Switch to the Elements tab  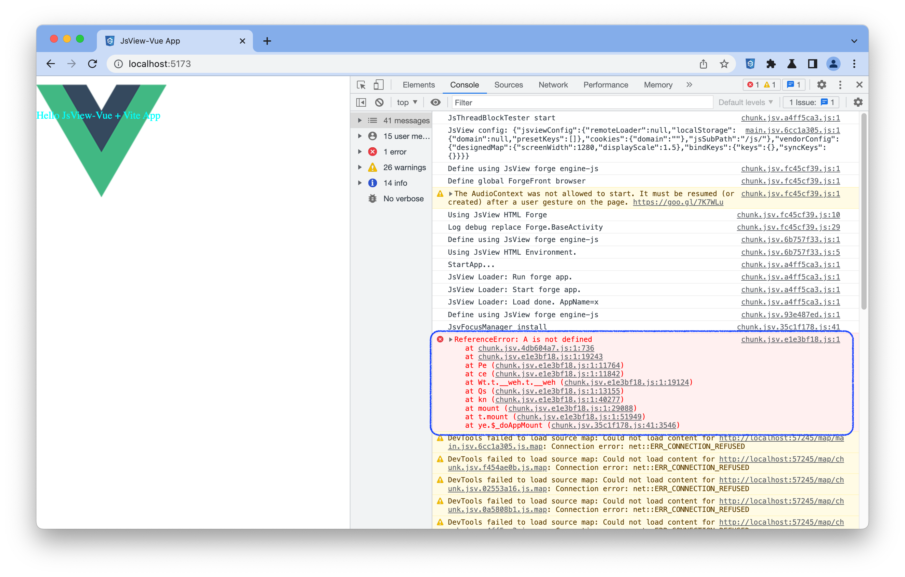pos(418,85)
